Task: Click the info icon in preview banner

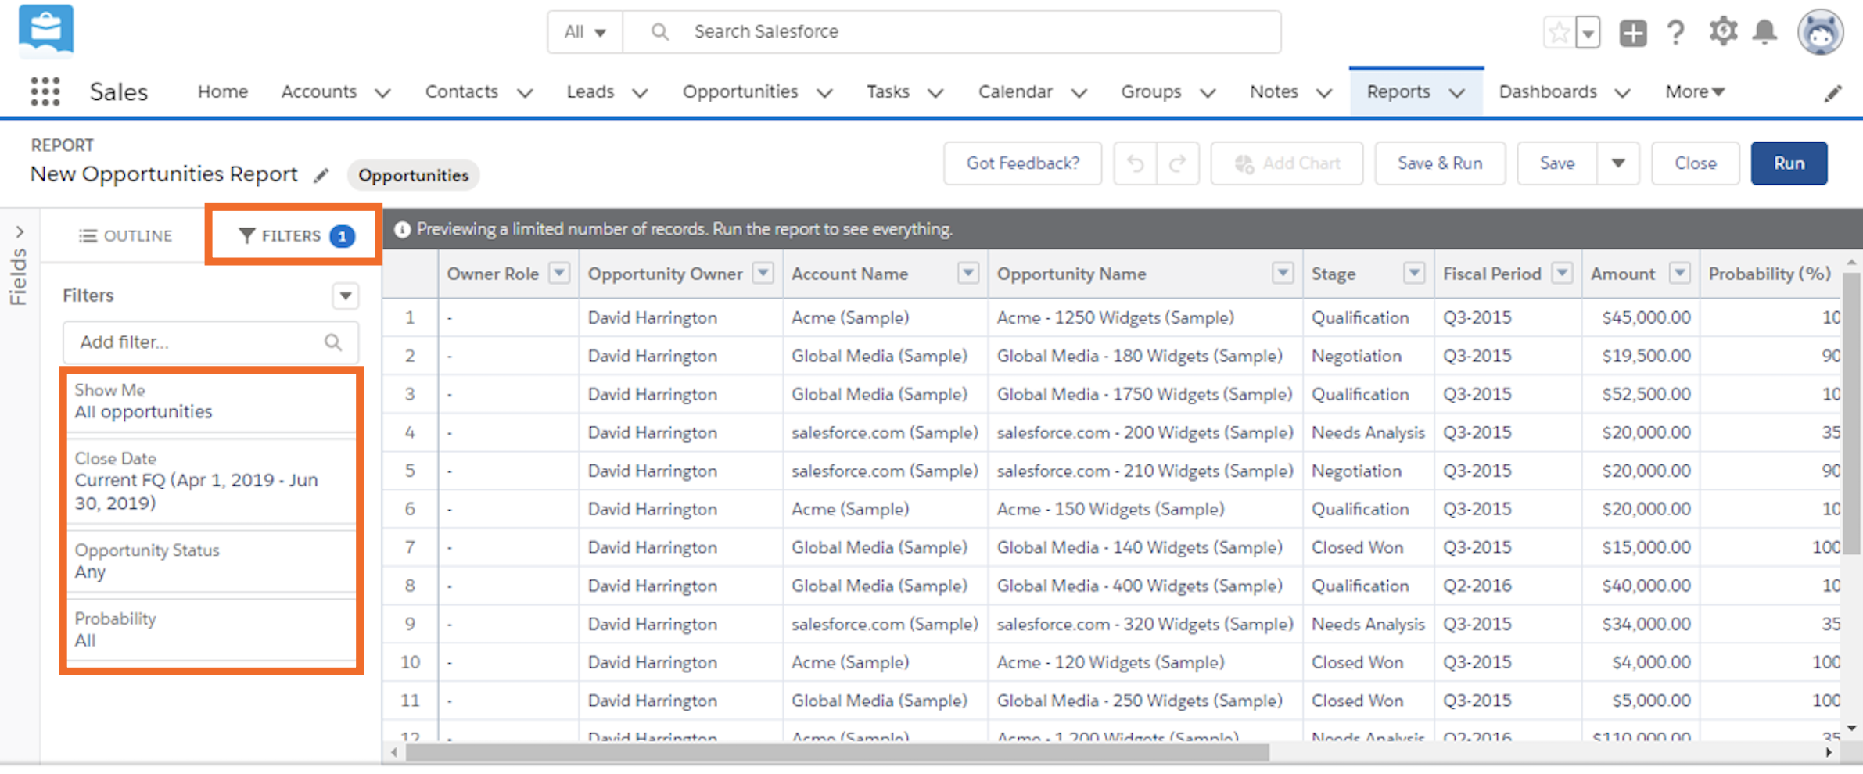Action: 402,229
